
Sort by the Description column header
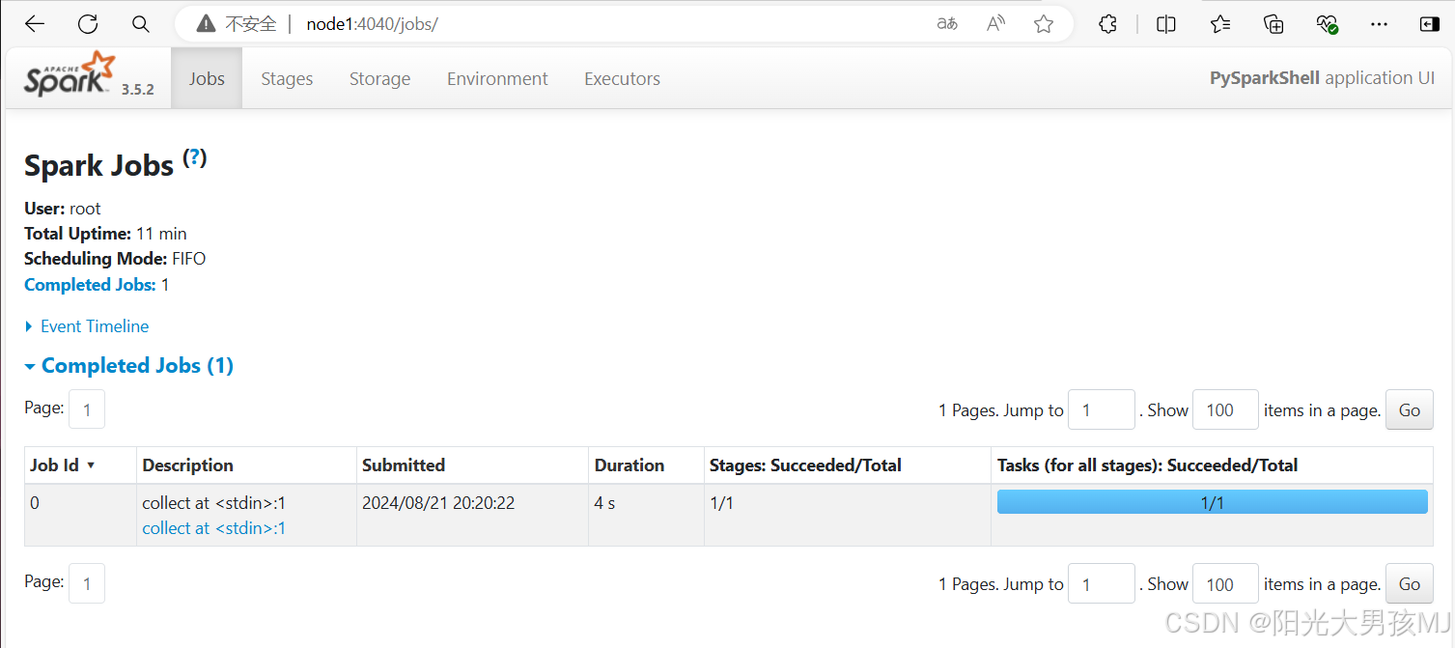[187, 465]
